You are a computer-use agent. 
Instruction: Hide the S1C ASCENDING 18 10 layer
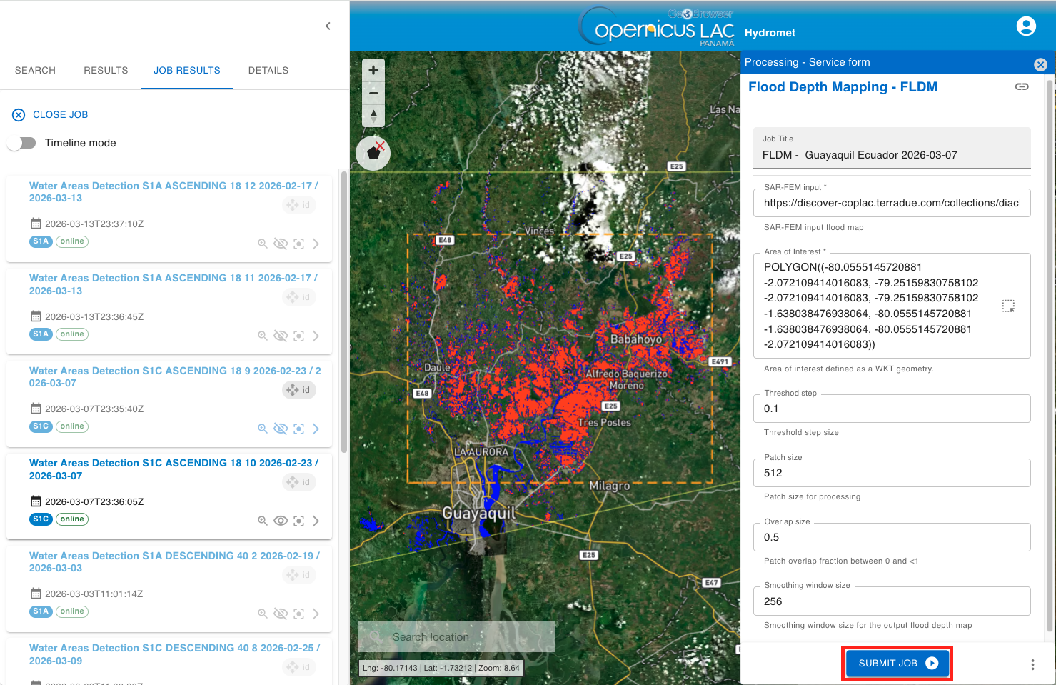281,521
